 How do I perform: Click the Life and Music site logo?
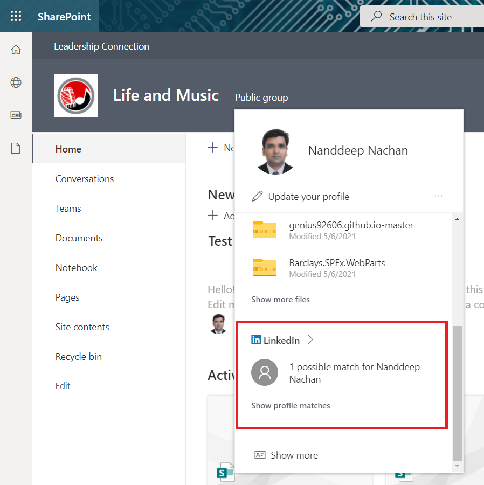click(x=76, y=95)
